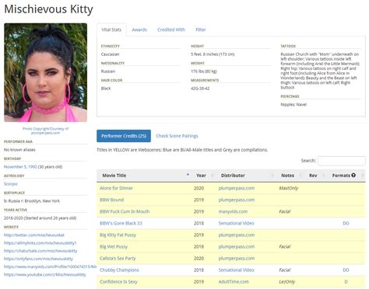
Task: Click AdultTime.com distributor link
Action: click(234, 282)
